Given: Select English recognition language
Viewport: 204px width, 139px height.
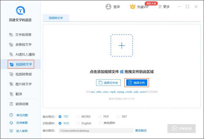Looking at the screenshot, I should (x=84, y=123).
